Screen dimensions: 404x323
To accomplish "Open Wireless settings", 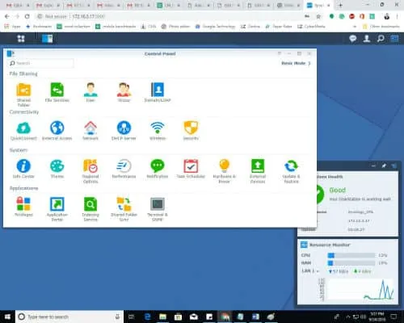I will click(x=158, y=131).
